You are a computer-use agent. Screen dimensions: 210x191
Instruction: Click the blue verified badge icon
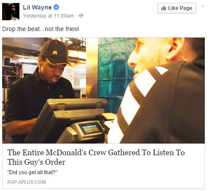click(56, 7)
